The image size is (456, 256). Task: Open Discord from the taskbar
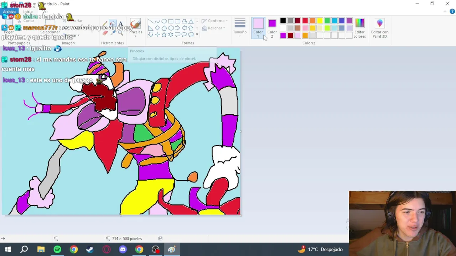[123, 249]
